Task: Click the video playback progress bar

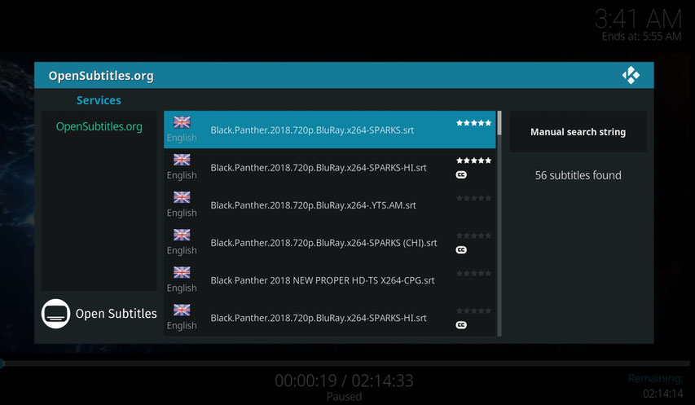Action: [x=345, y=363]
